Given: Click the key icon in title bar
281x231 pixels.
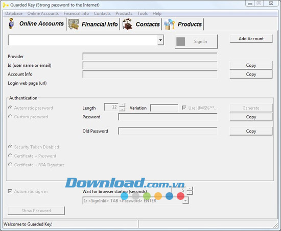Looking at the screenshot, I should tap(6, 5).
